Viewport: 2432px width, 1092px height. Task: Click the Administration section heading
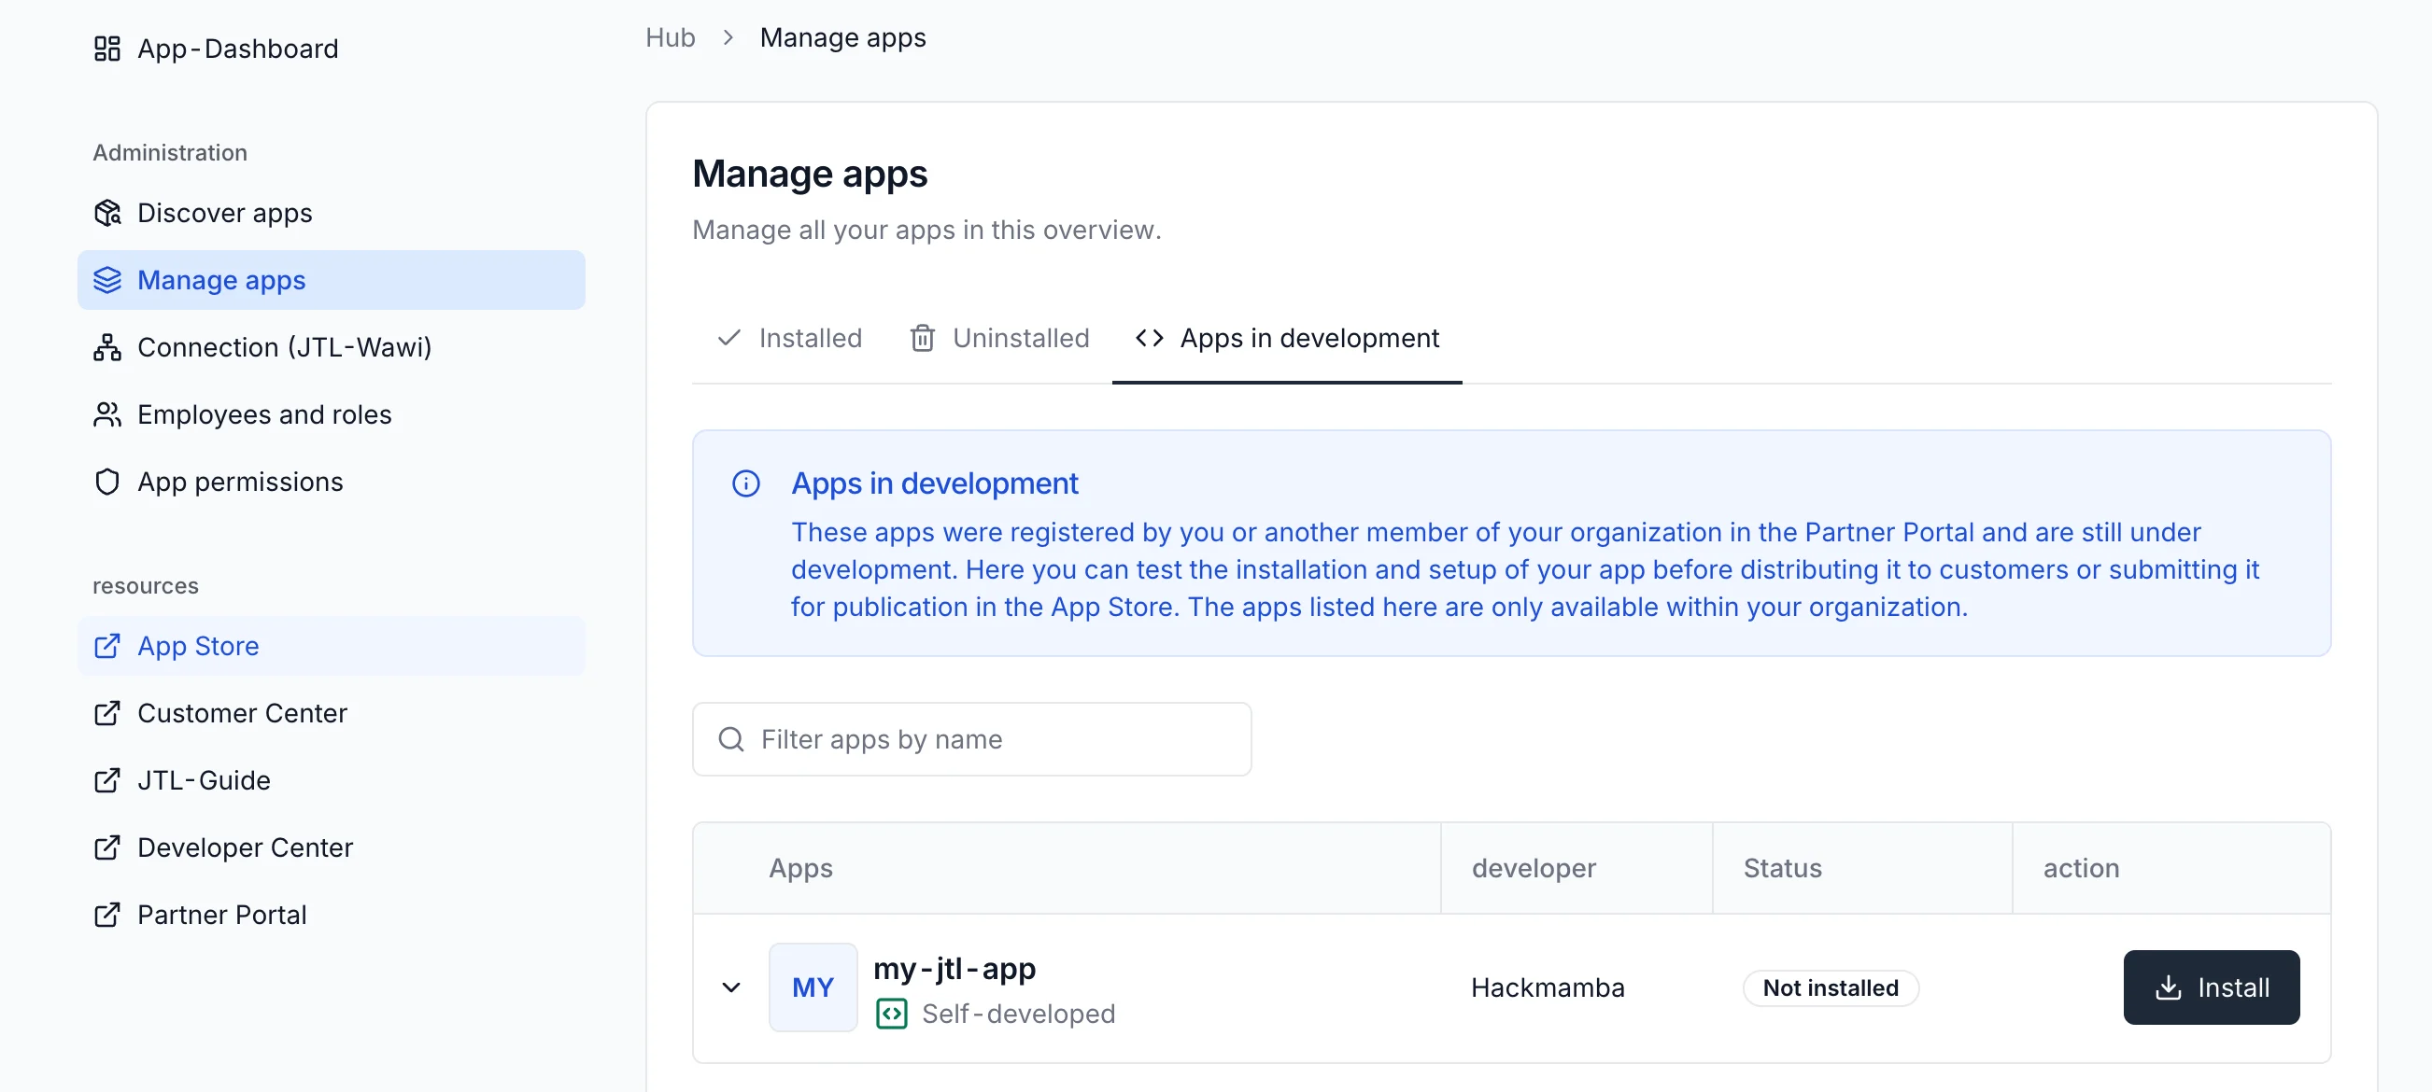[x=170, y=152]
